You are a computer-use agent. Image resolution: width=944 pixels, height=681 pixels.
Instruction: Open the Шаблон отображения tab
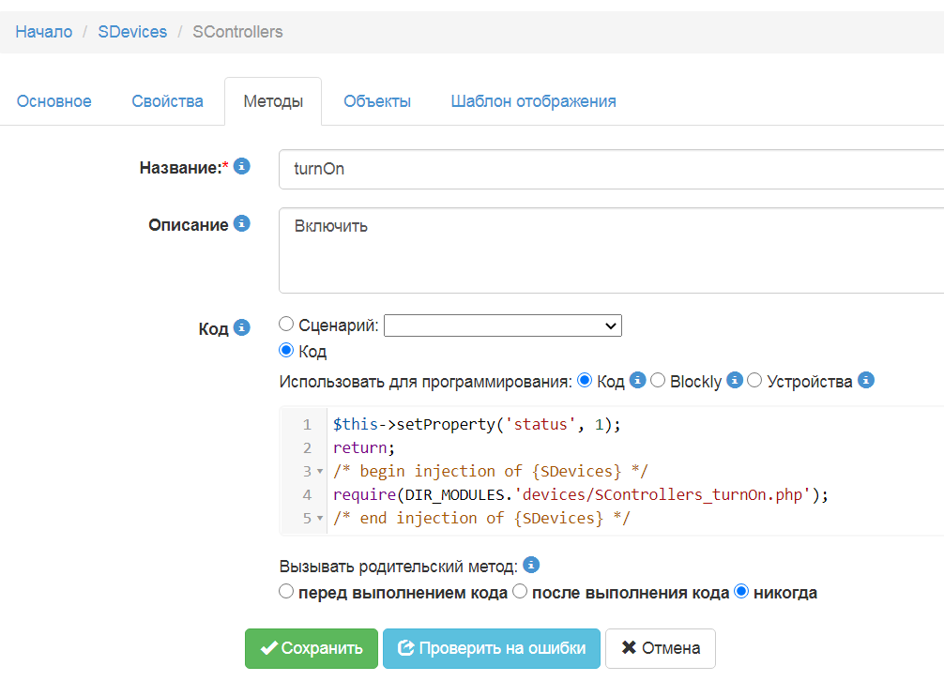point(533,101)
